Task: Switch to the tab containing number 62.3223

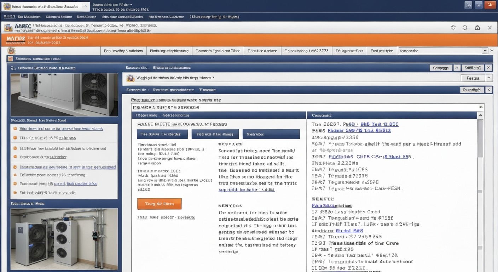Action: [x=307, y=51]
